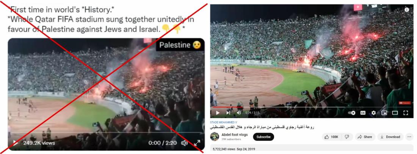Subscribe to Abdel foot vlogs

tap(263, 137)
